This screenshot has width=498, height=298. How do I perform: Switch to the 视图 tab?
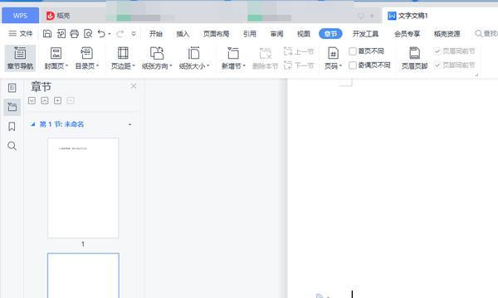click(x=303, y=34)
